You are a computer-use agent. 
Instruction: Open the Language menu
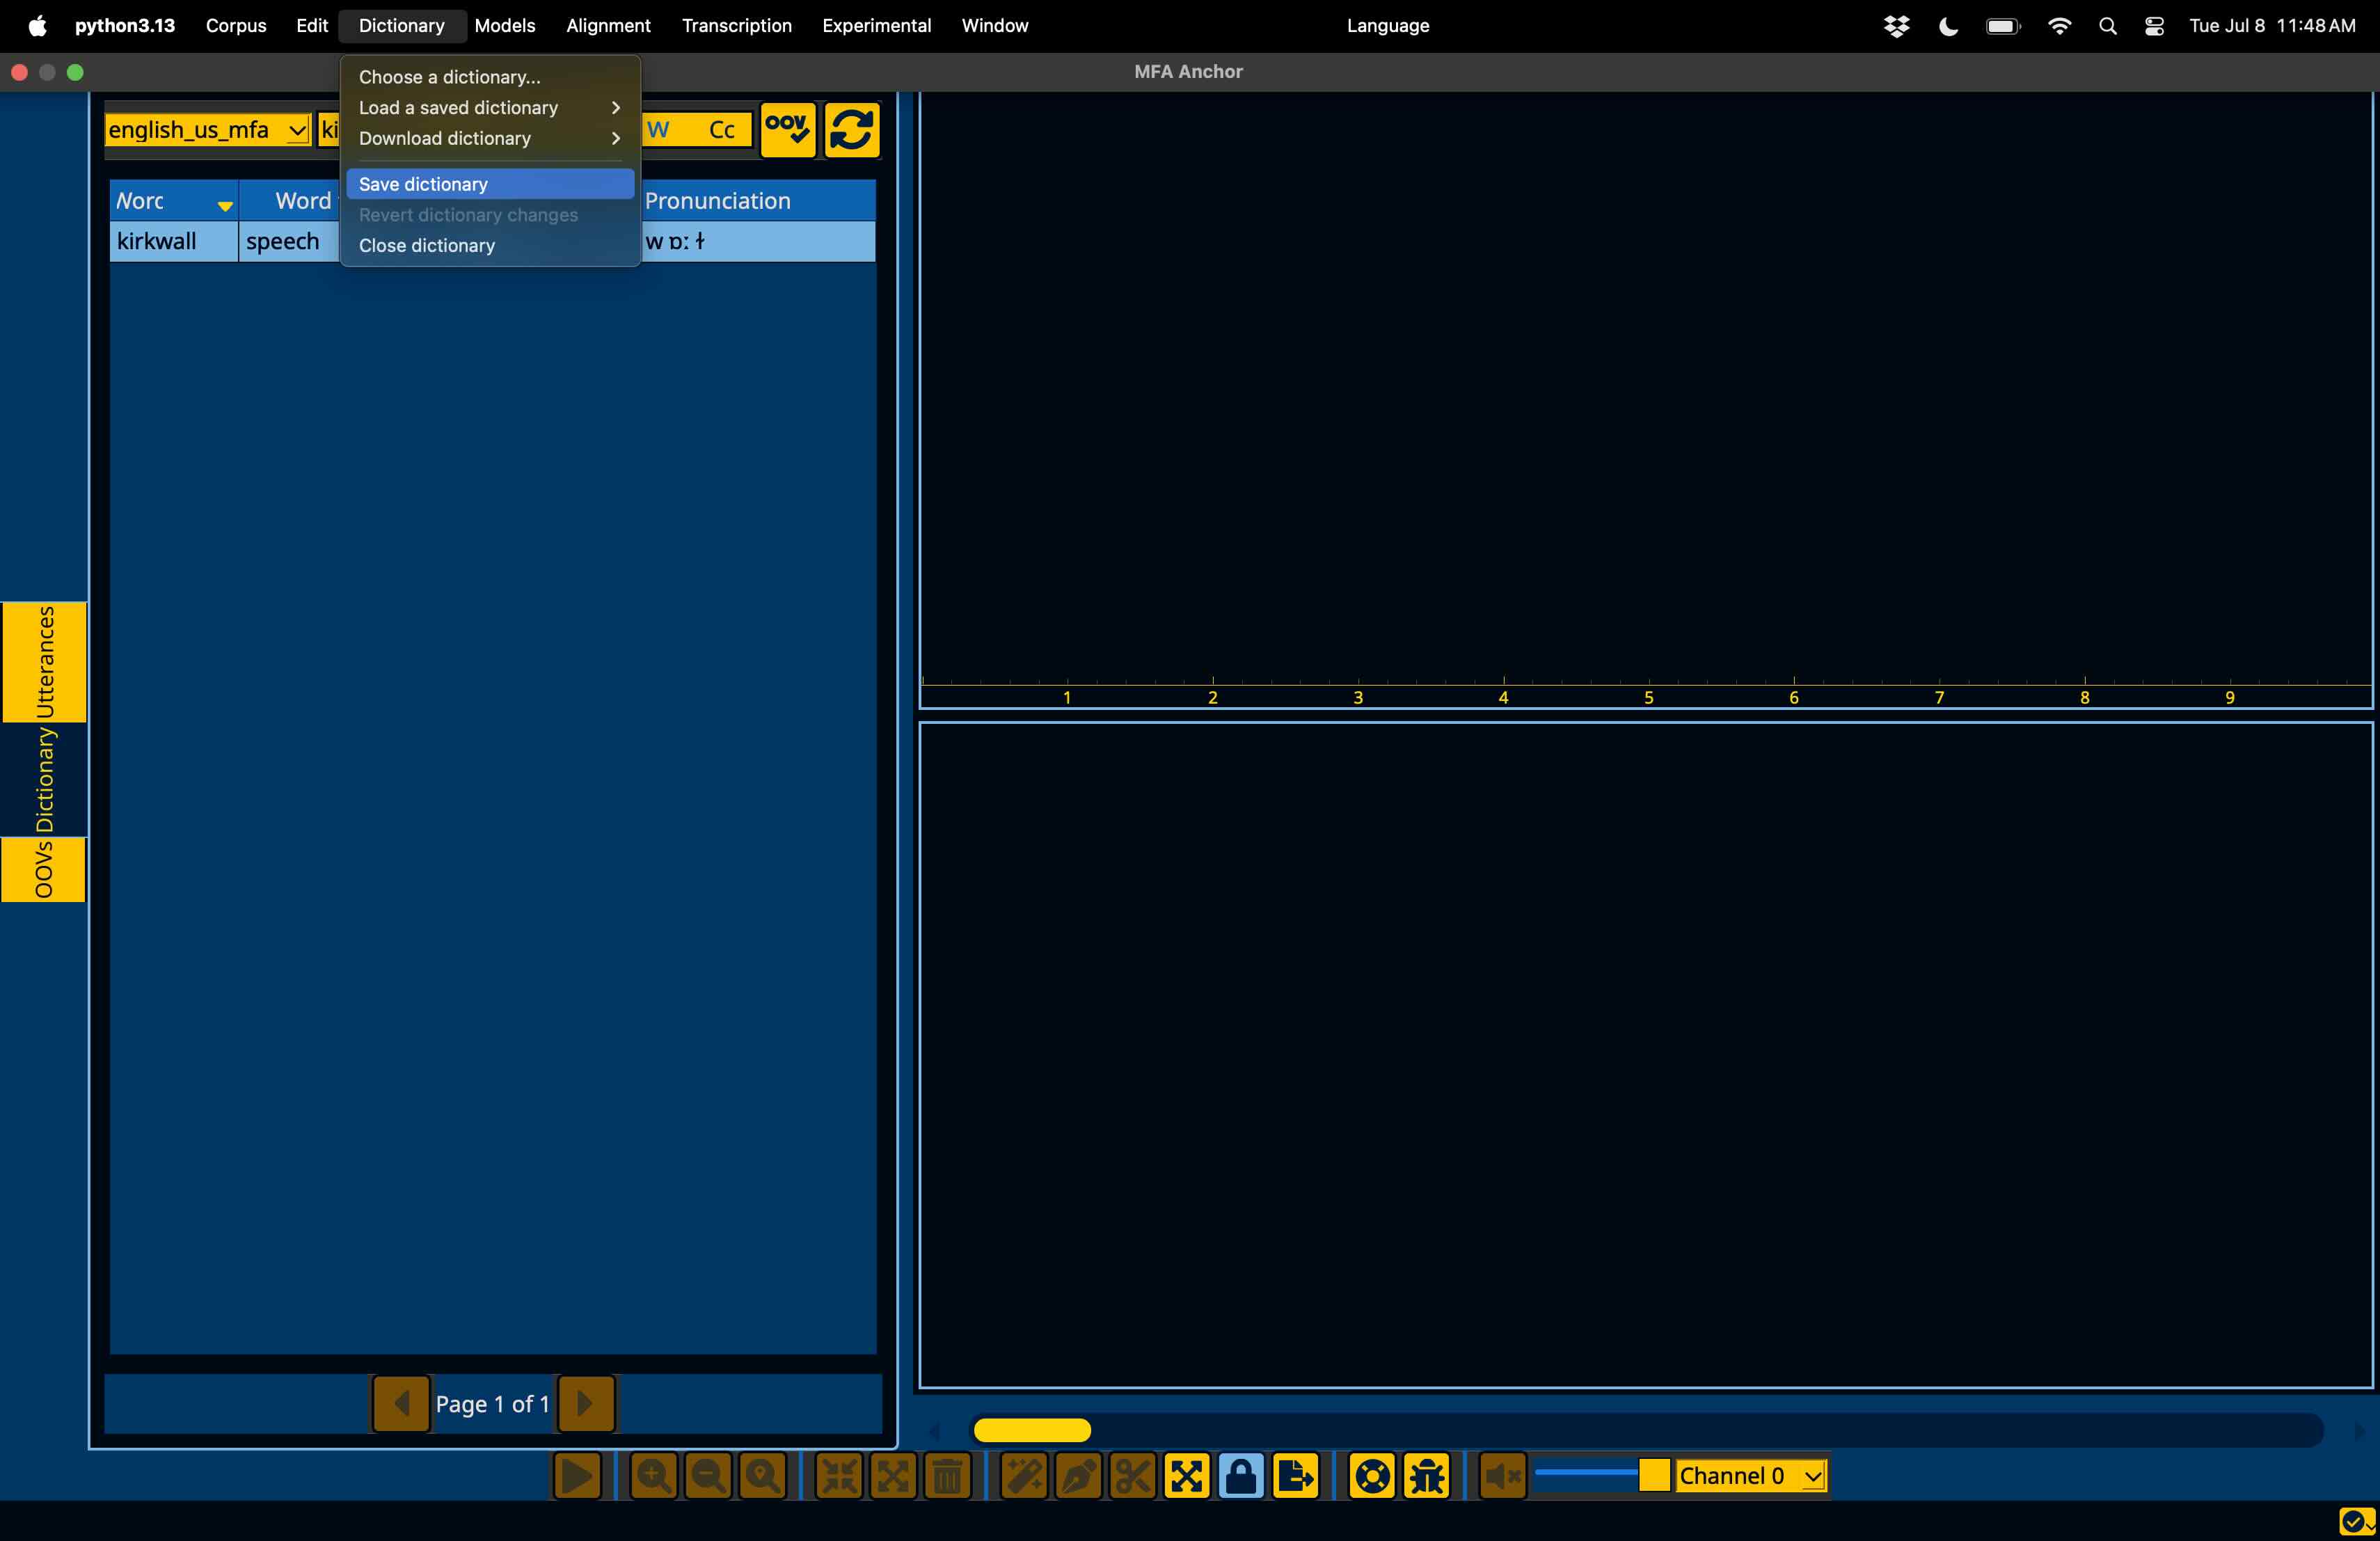1388,25
